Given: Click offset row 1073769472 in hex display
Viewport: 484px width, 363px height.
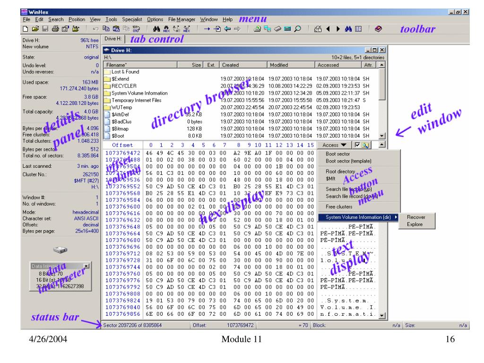Looking at the screenshot, I should (x=123, y=153).
